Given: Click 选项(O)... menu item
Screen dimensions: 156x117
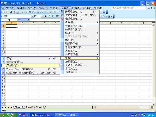Looking at the screenshot, I should pyautogui.click(x=80, y=72).
